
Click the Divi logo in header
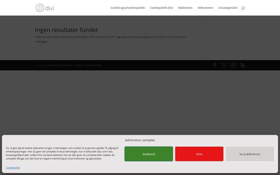point(45,8)
